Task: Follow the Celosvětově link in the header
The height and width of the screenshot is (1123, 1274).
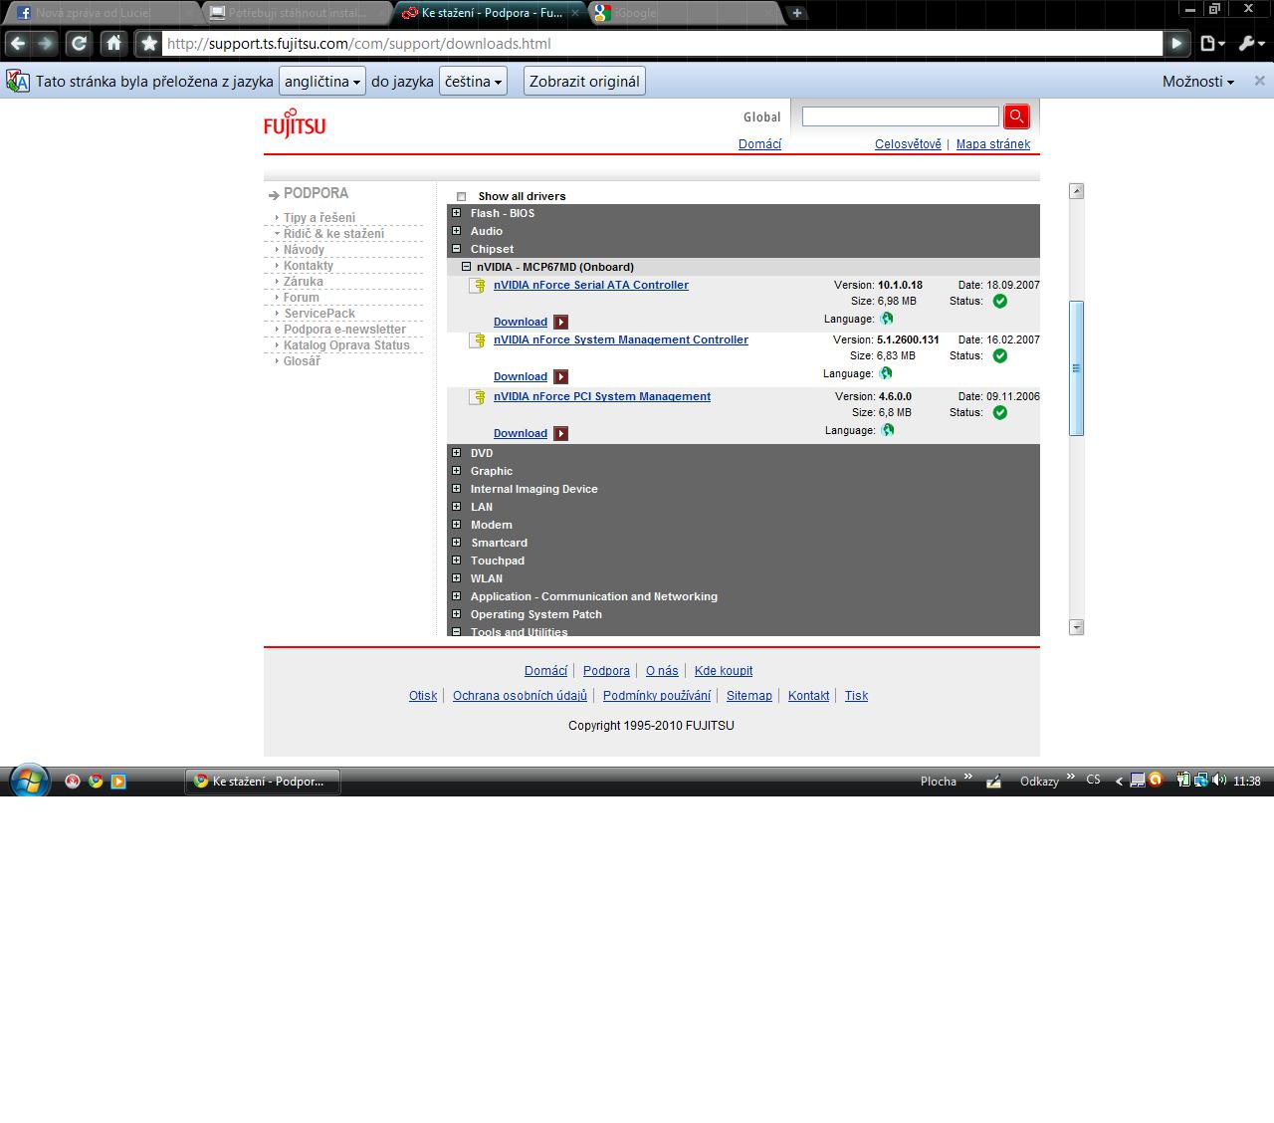Action: pos(908,144)
